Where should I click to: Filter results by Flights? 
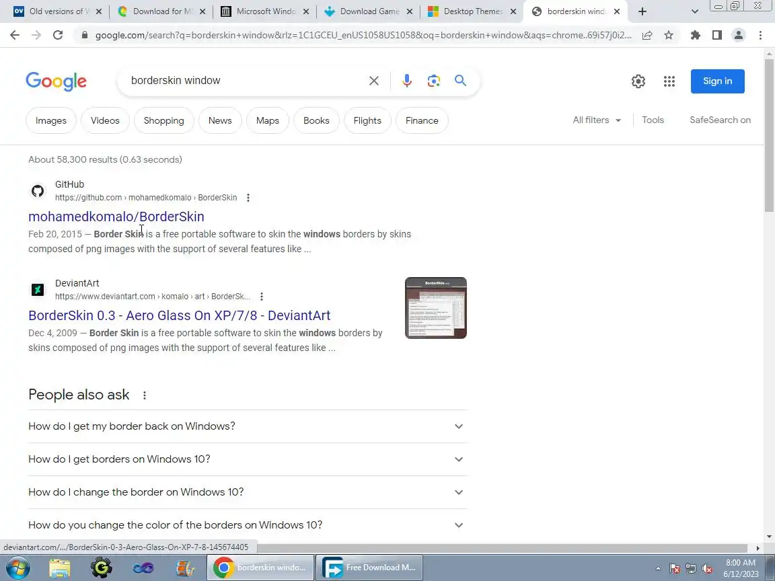pyautogui.click(x=367, y=120)
